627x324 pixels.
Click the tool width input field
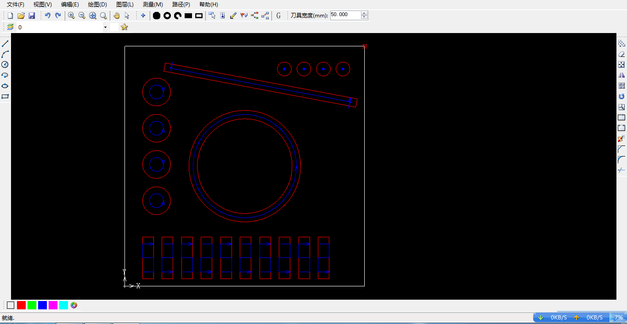click(x=345, y=15)
